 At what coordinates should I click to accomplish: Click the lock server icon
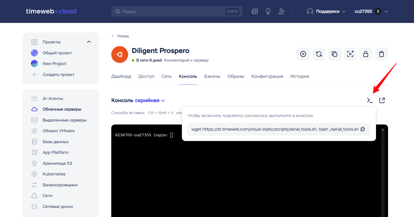click(x=366, y=54)
